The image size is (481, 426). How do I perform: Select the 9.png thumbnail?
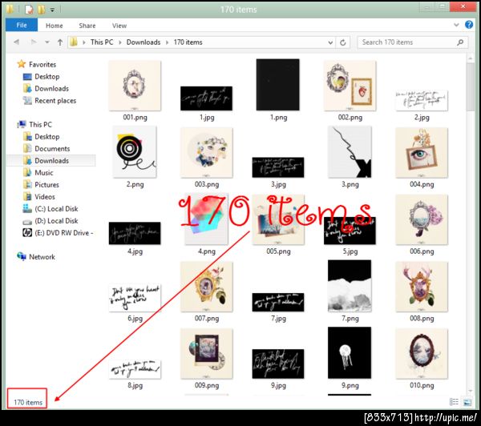pyautogui.click(x=350, y=353)
